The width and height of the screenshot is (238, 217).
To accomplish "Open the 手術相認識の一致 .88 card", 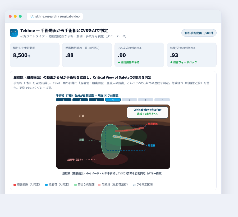I will (87, 55).
